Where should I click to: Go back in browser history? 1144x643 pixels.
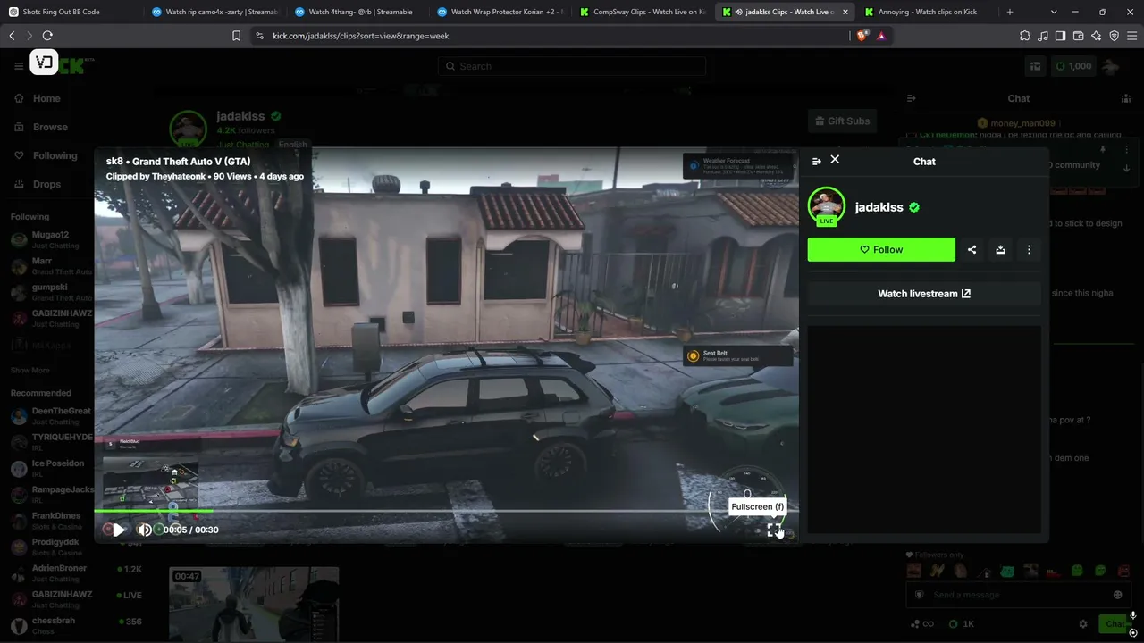click(x=12, y=36)
